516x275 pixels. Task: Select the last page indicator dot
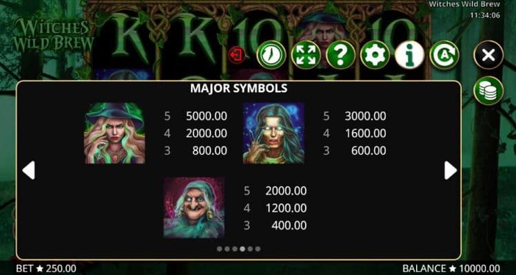click(x=258, y=249)
